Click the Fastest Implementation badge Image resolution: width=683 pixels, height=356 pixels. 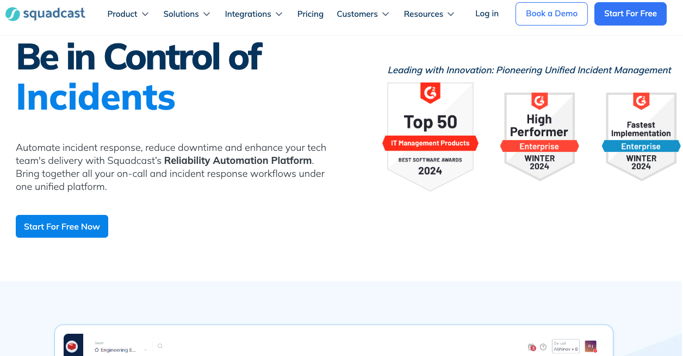(641, 136)
